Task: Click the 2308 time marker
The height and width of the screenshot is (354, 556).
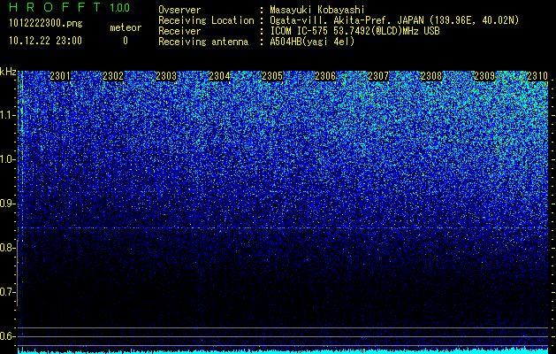Action: pyautogui.click(x=431, y=76)
